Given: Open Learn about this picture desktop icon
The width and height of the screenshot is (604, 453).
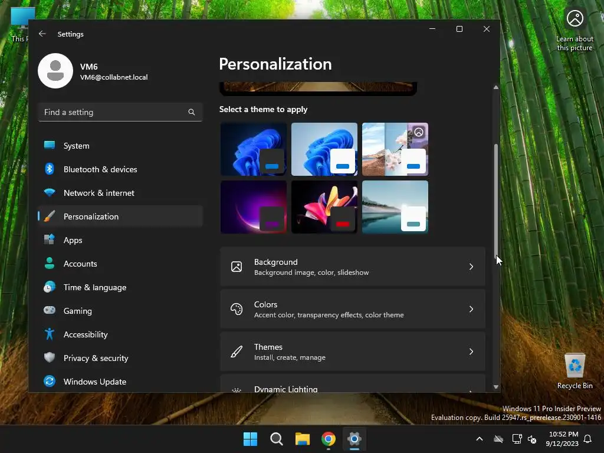Looking at the screenshot, I should (x=575, y=30).
